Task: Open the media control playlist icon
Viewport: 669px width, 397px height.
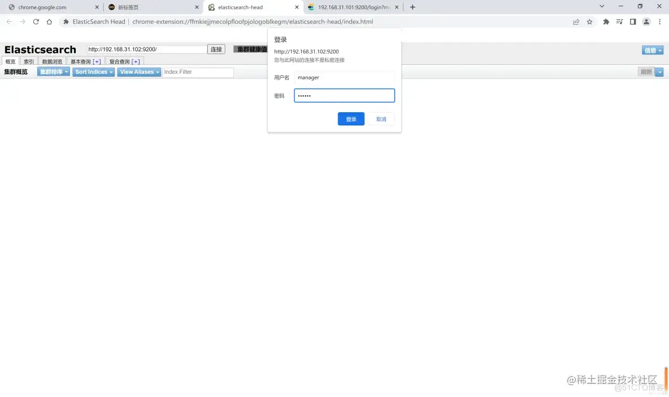Action: [619, 22]
